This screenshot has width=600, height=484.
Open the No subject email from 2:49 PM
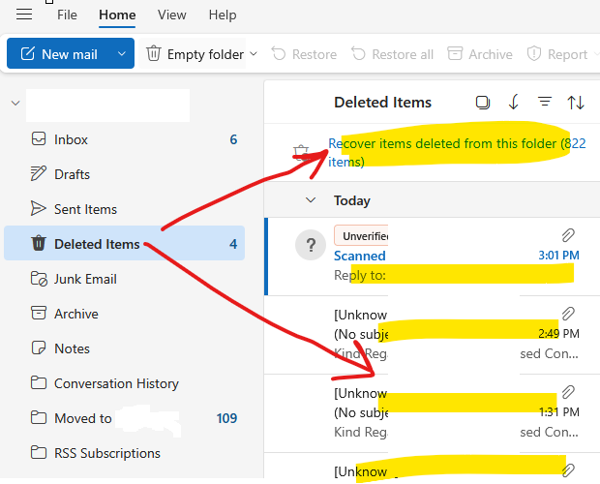pos(433,335)
